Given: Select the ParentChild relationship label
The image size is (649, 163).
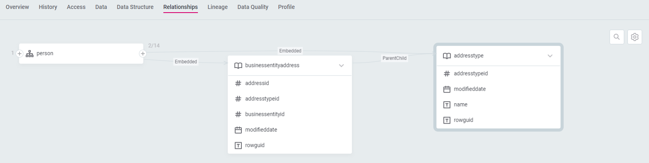Looking at the screenshot, I should (394, 58).
